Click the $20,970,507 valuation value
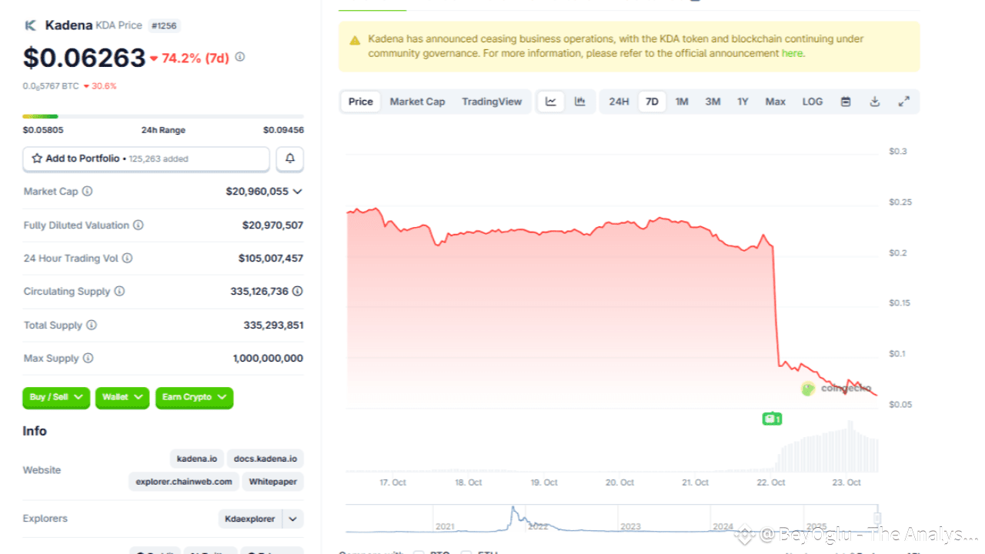The image size is (985, 554). [272, 225]
